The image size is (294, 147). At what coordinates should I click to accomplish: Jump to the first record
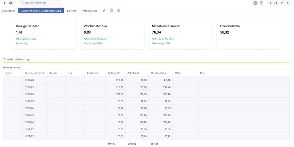pyautogui.click(x=270, y=3)
